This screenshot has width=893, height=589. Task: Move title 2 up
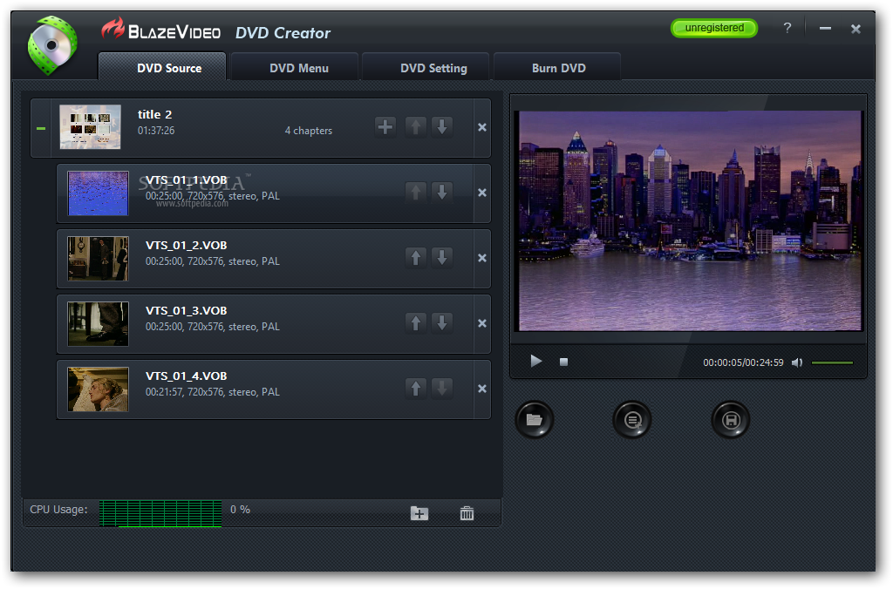click(x=416, y=127)
